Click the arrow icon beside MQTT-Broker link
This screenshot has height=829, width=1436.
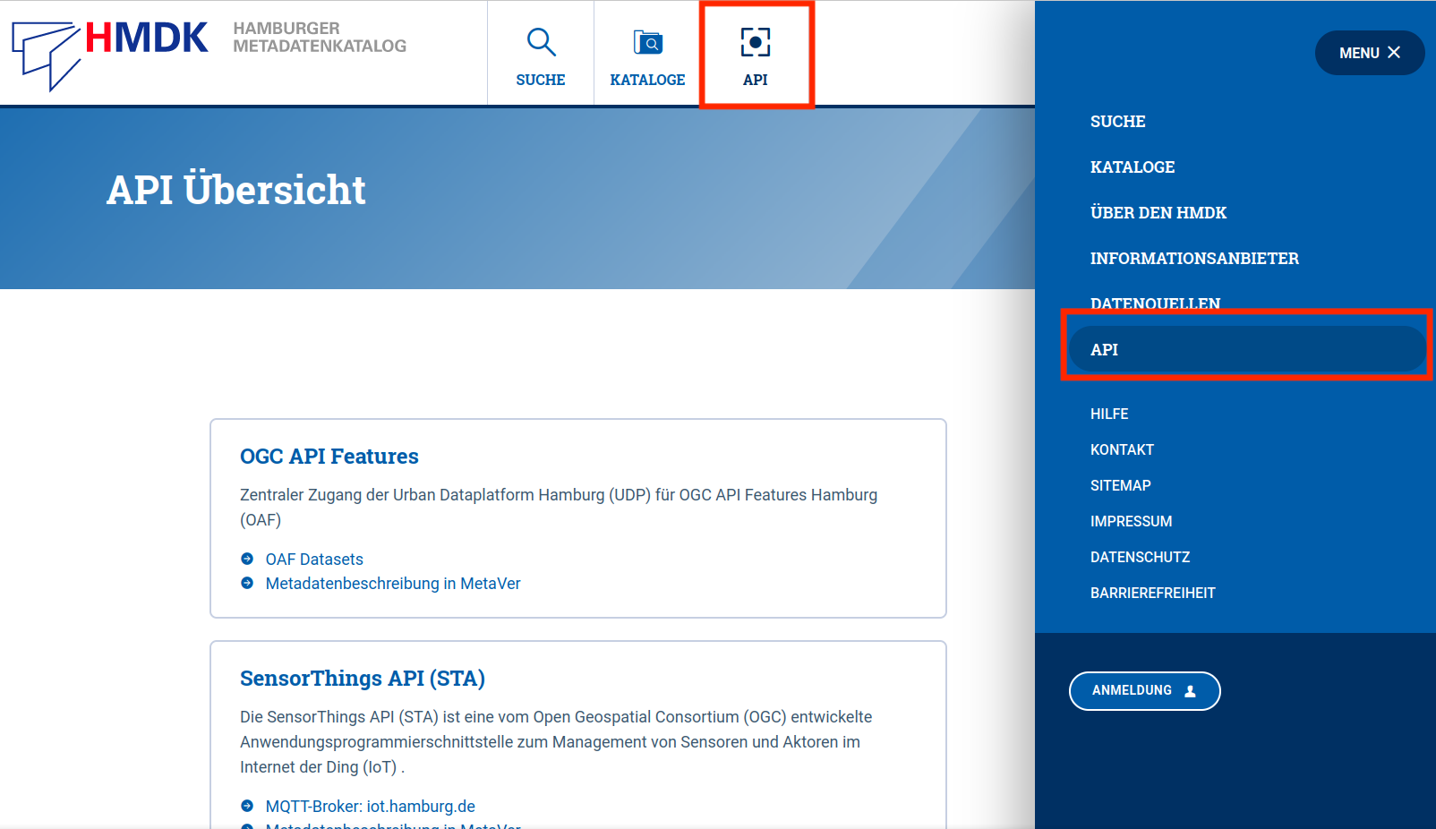tap(246, 806)
